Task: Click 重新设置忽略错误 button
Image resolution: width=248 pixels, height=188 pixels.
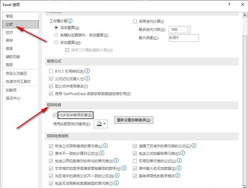Action: [134, 120]
